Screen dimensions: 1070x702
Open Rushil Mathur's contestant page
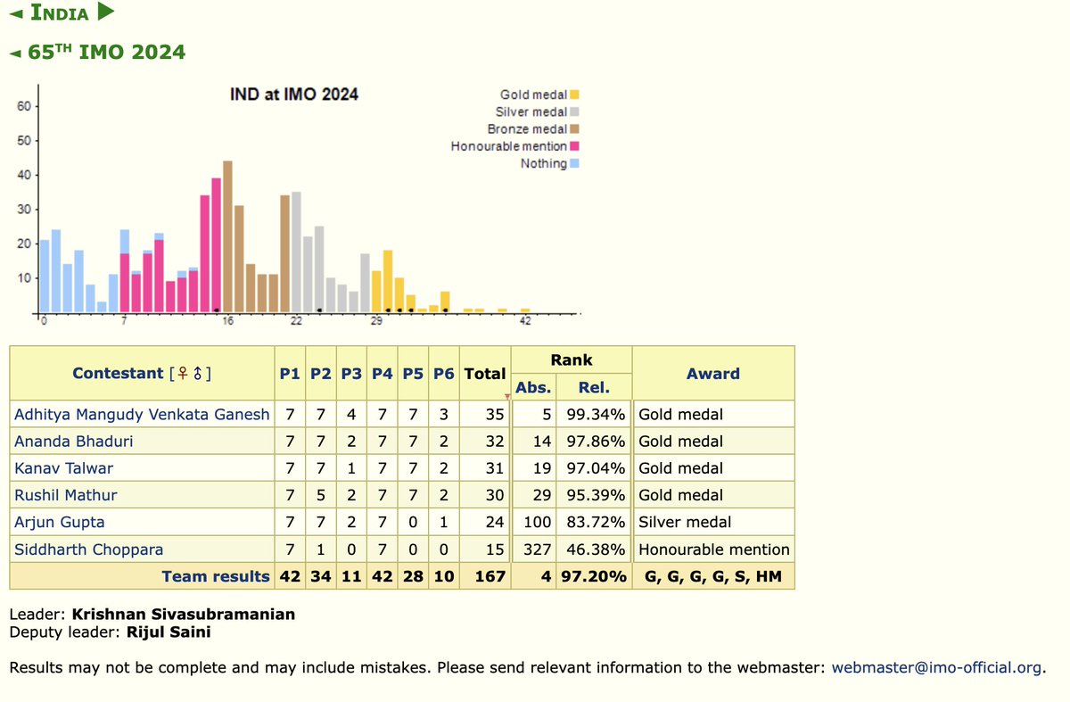66,495
